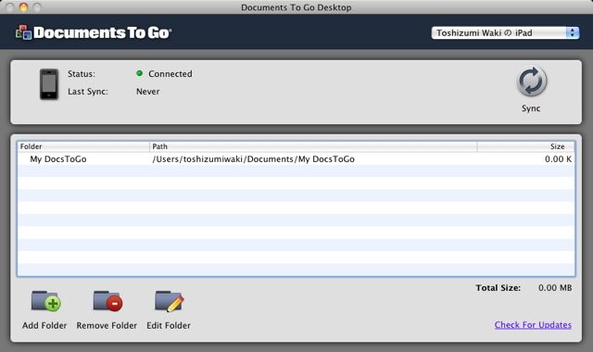Click the Remove Folder icon
Image resolution: width=593 pixels, height=352 pixels.
click(x=107, y=301)
